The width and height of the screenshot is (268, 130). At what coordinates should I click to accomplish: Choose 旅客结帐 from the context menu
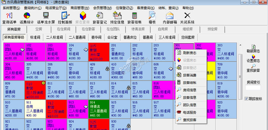[x=191, y=83]
